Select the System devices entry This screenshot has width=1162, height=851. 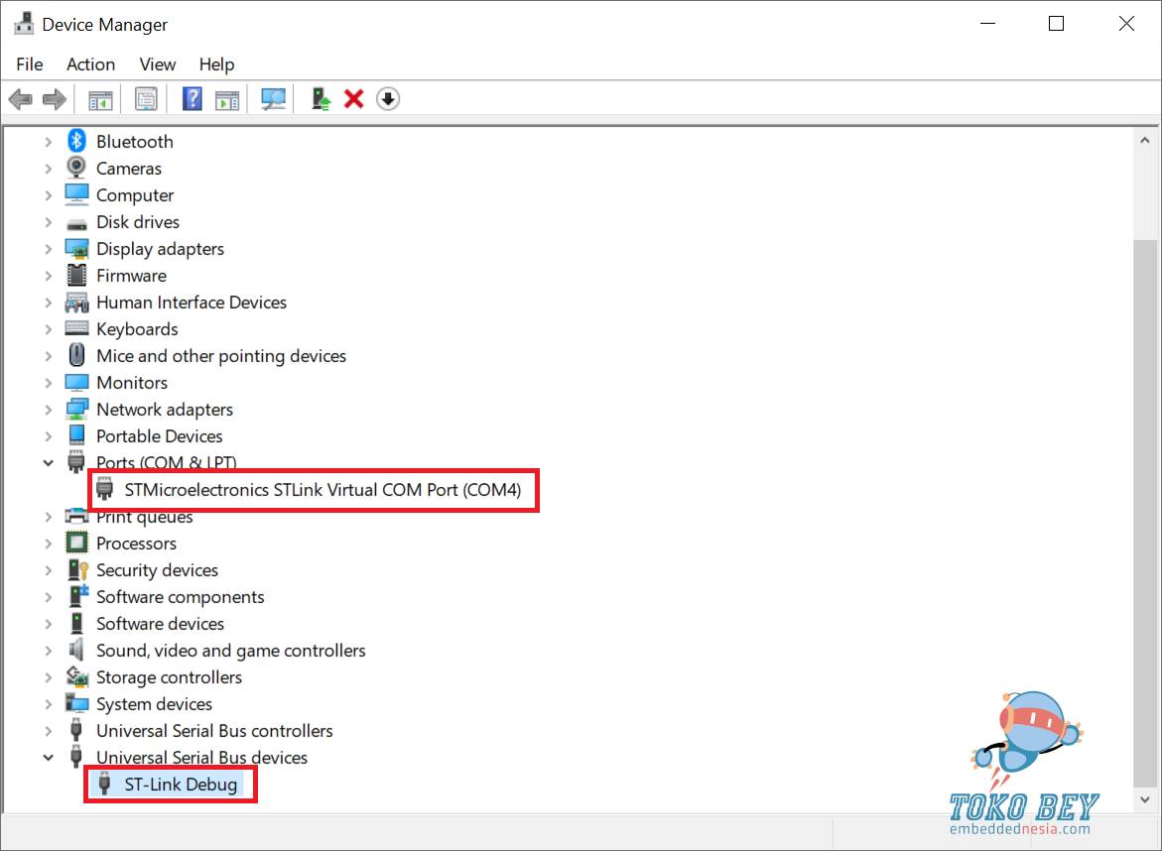point(154,704)
